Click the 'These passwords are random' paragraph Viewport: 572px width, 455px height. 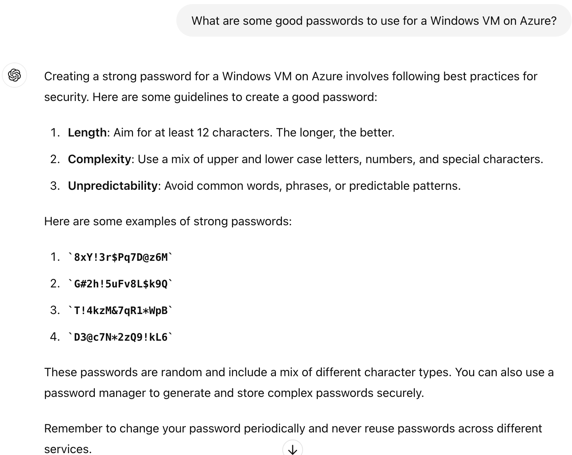click(x=299, y=372)
